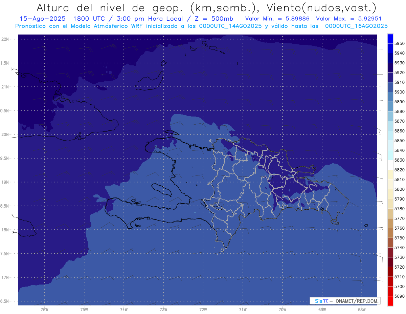Click the colorbar swatch between 5760 and 5770
This screenshot has width=406, height=314.
[390, 223]
